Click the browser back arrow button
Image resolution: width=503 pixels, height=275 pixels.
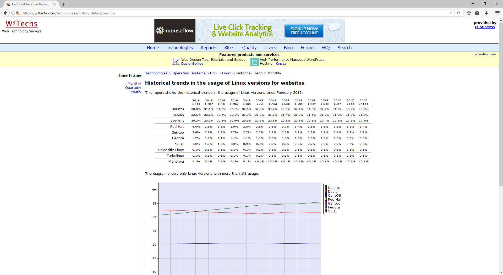pos(6,13)
